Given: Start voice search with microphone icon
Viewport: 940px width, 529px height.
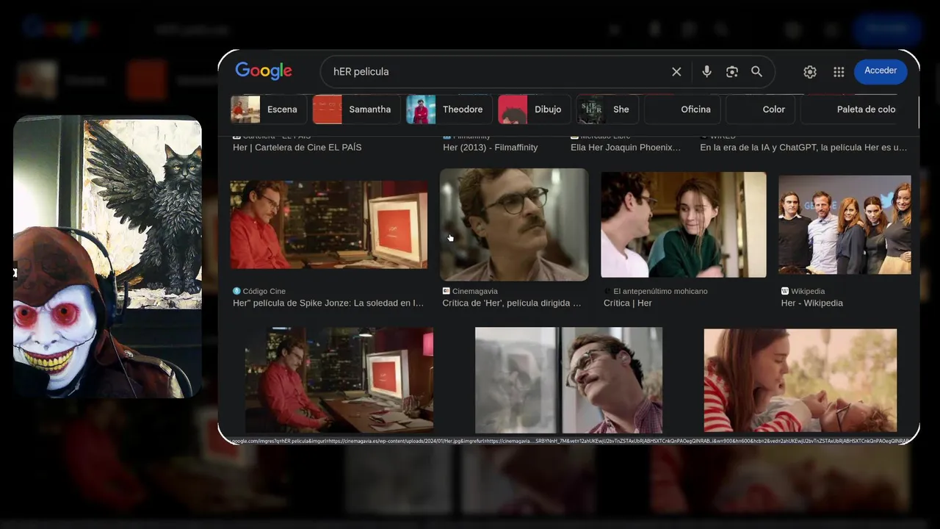Looking at the screenshot, I should pos(706,71).
